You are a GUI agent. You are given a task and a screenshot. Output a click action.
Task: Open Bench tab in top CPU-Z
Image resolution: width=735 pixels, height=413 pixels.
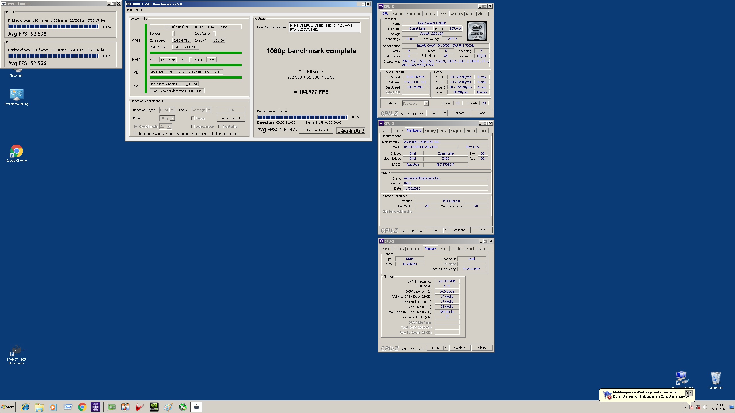click(x=470, y=14)
